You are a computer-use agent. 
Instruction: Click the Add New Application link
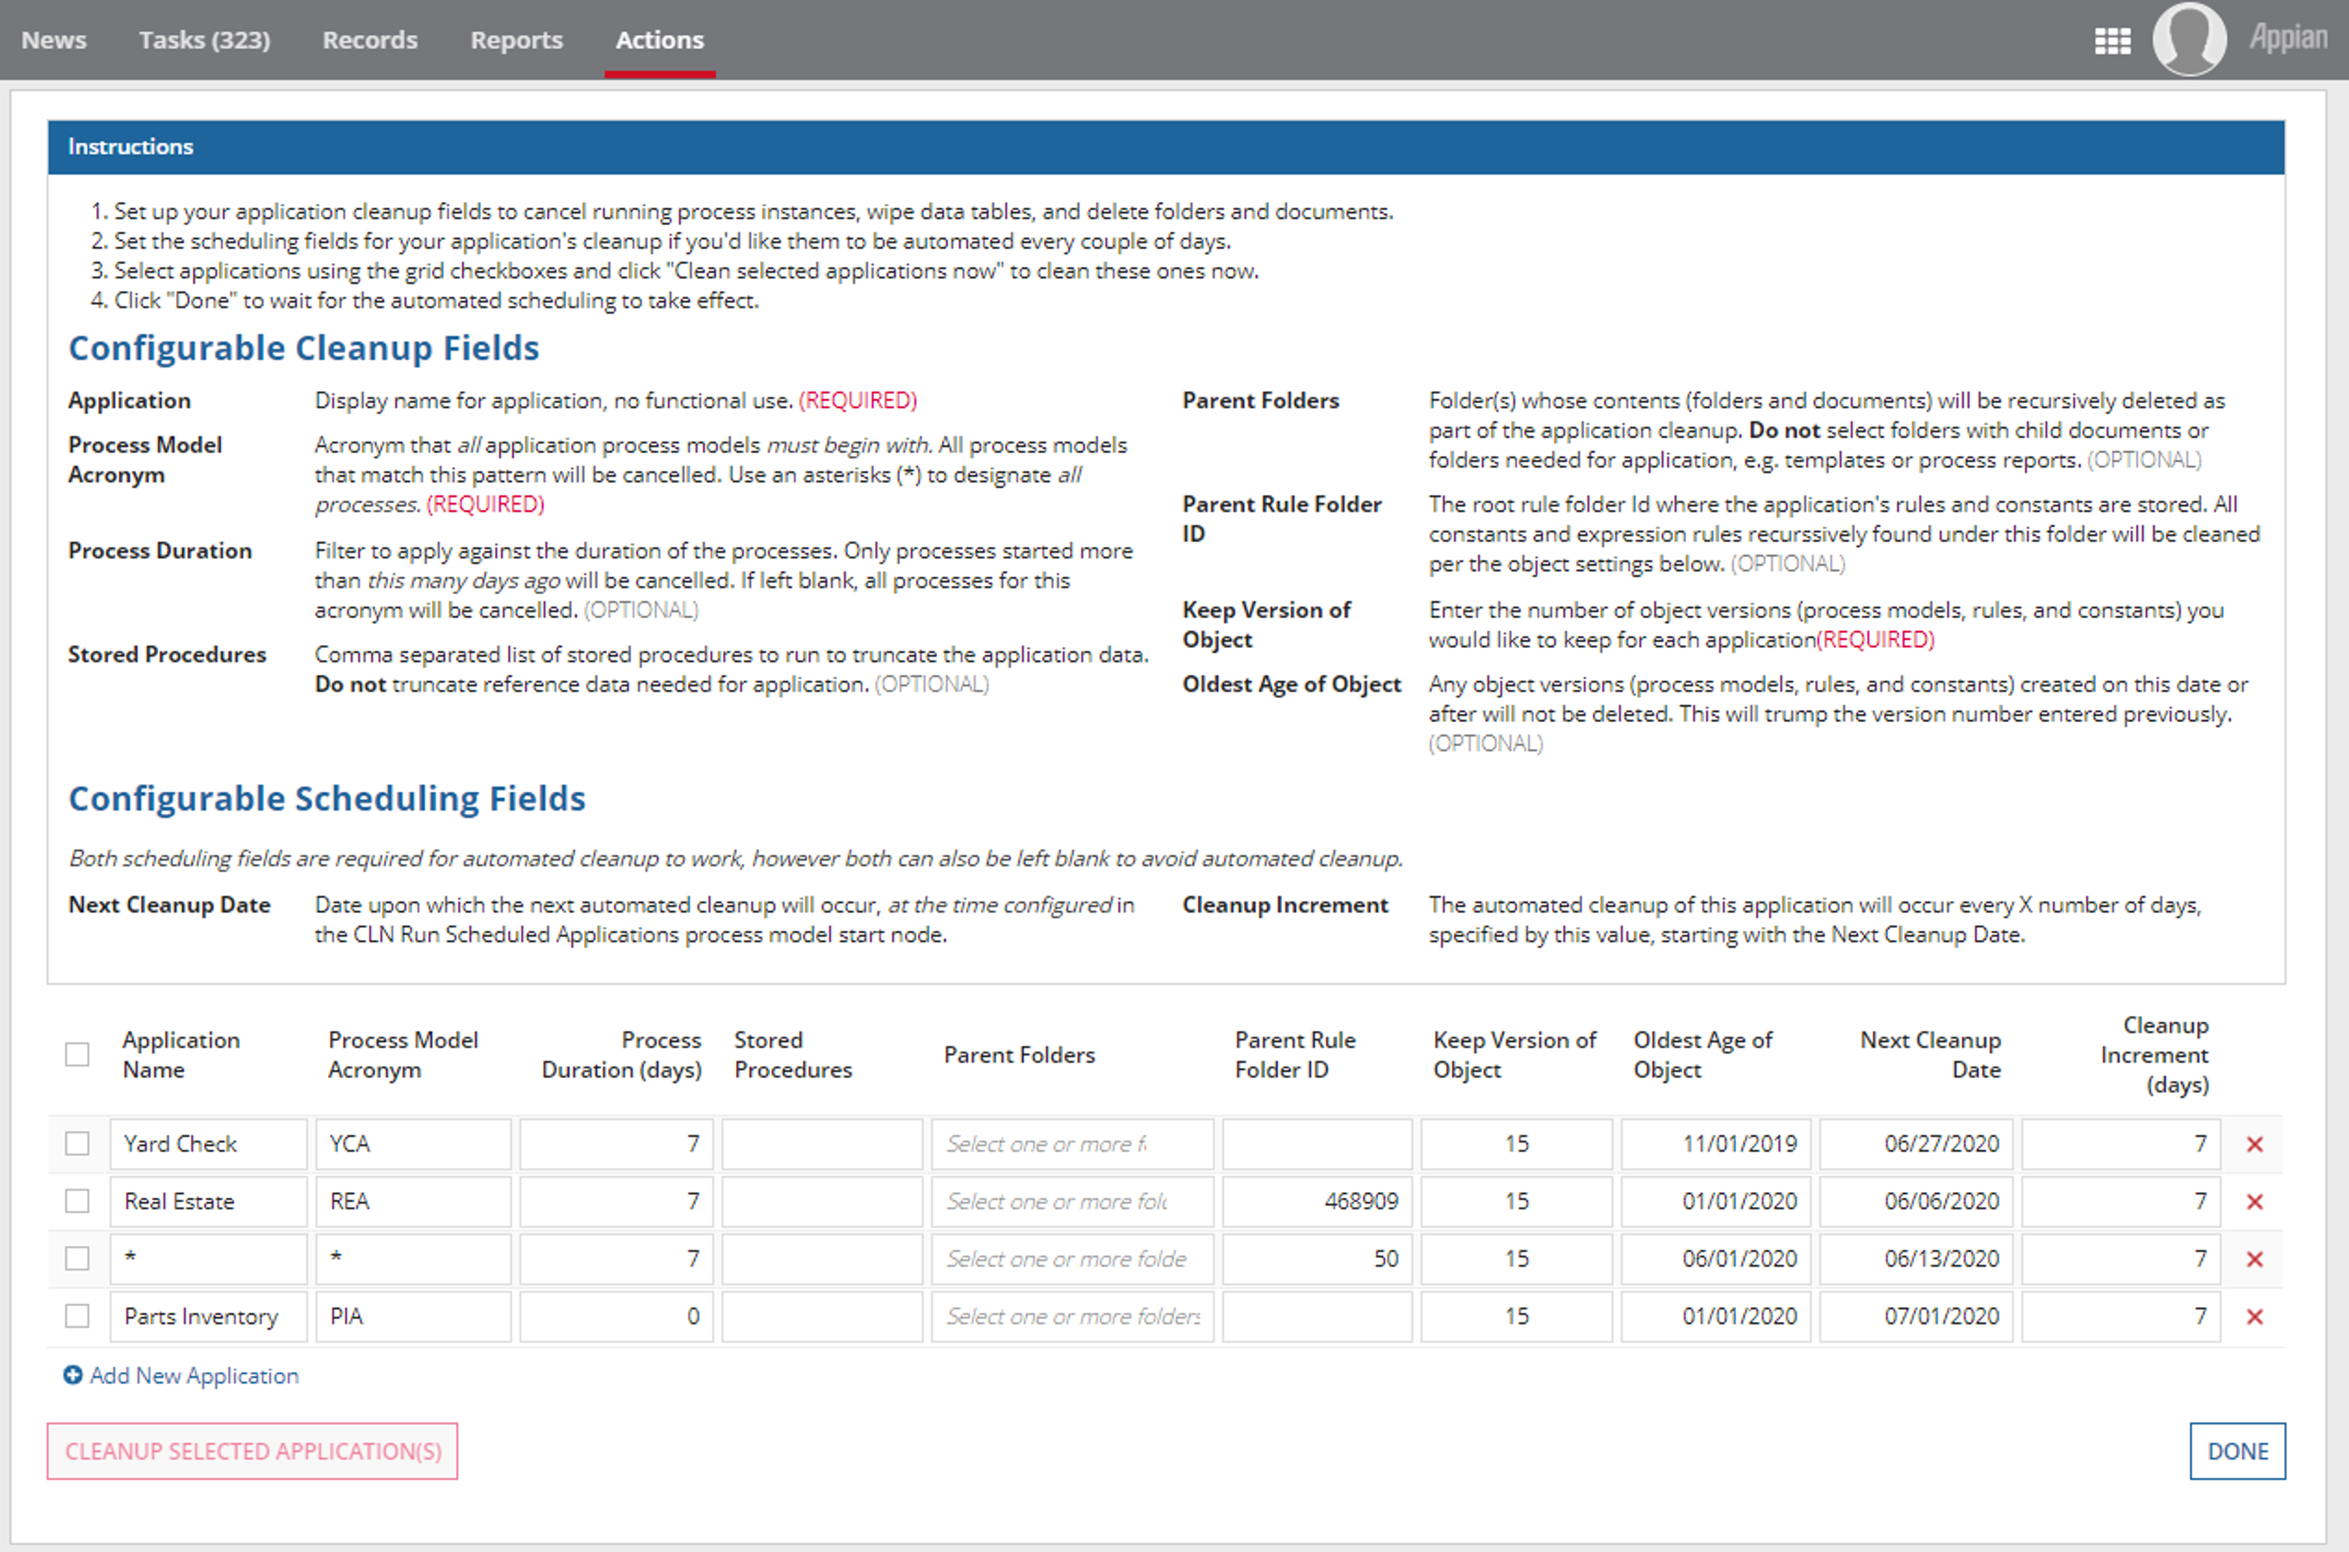[194, 1375]
